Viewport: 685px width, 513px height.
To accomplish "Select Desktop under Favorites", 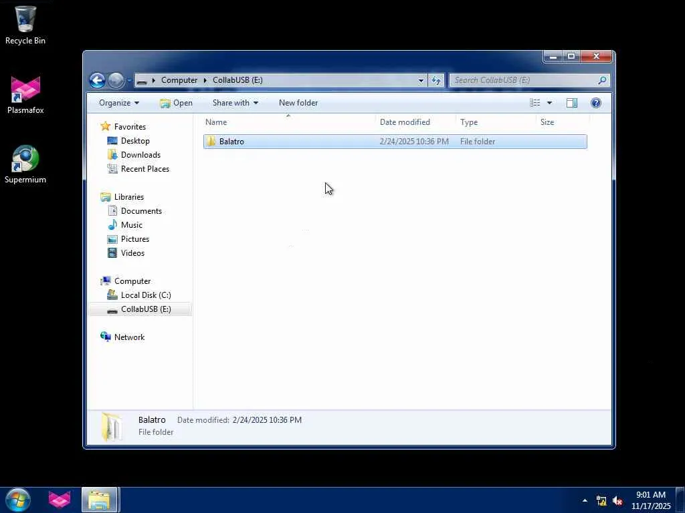I will (135, 141).
